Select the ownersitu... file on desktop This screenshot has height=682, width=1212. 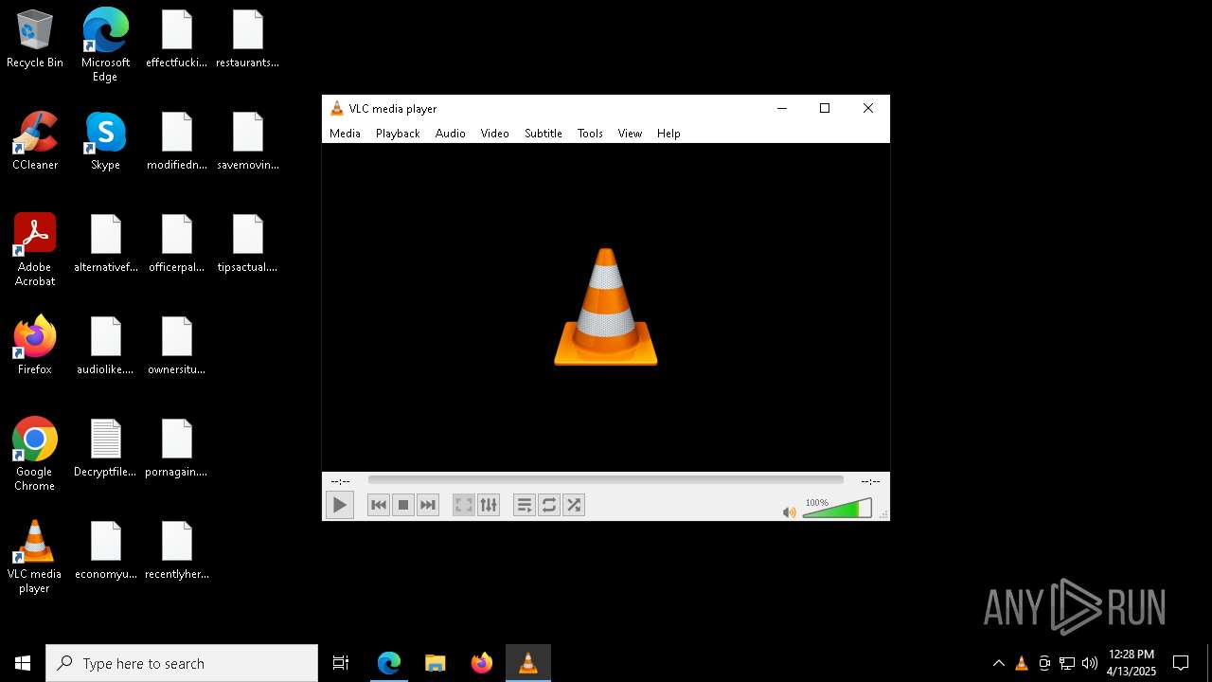click(x=176, y=346)
